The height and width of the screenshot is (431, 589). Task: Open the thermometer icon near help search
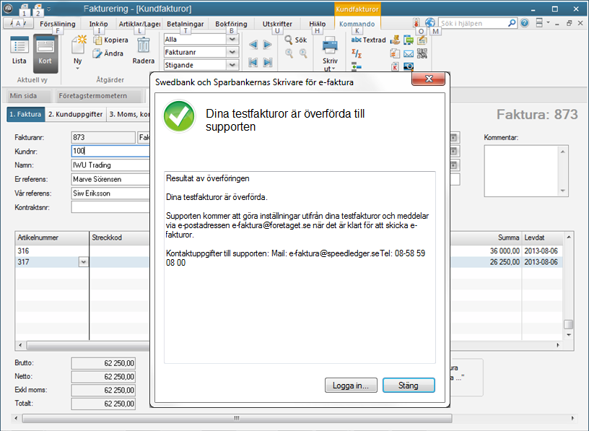pos(416,23)
